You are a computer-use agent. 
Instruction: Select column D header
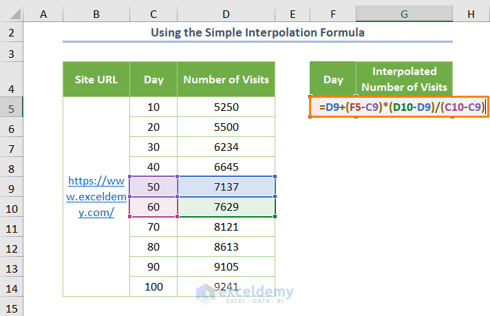coord(226,14)
